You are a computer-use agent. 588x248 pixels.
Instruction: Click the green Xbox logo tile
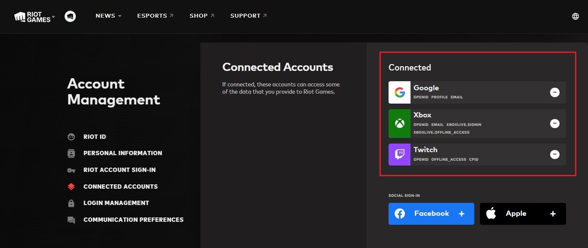pyautogui.click(x=399, y=123)
